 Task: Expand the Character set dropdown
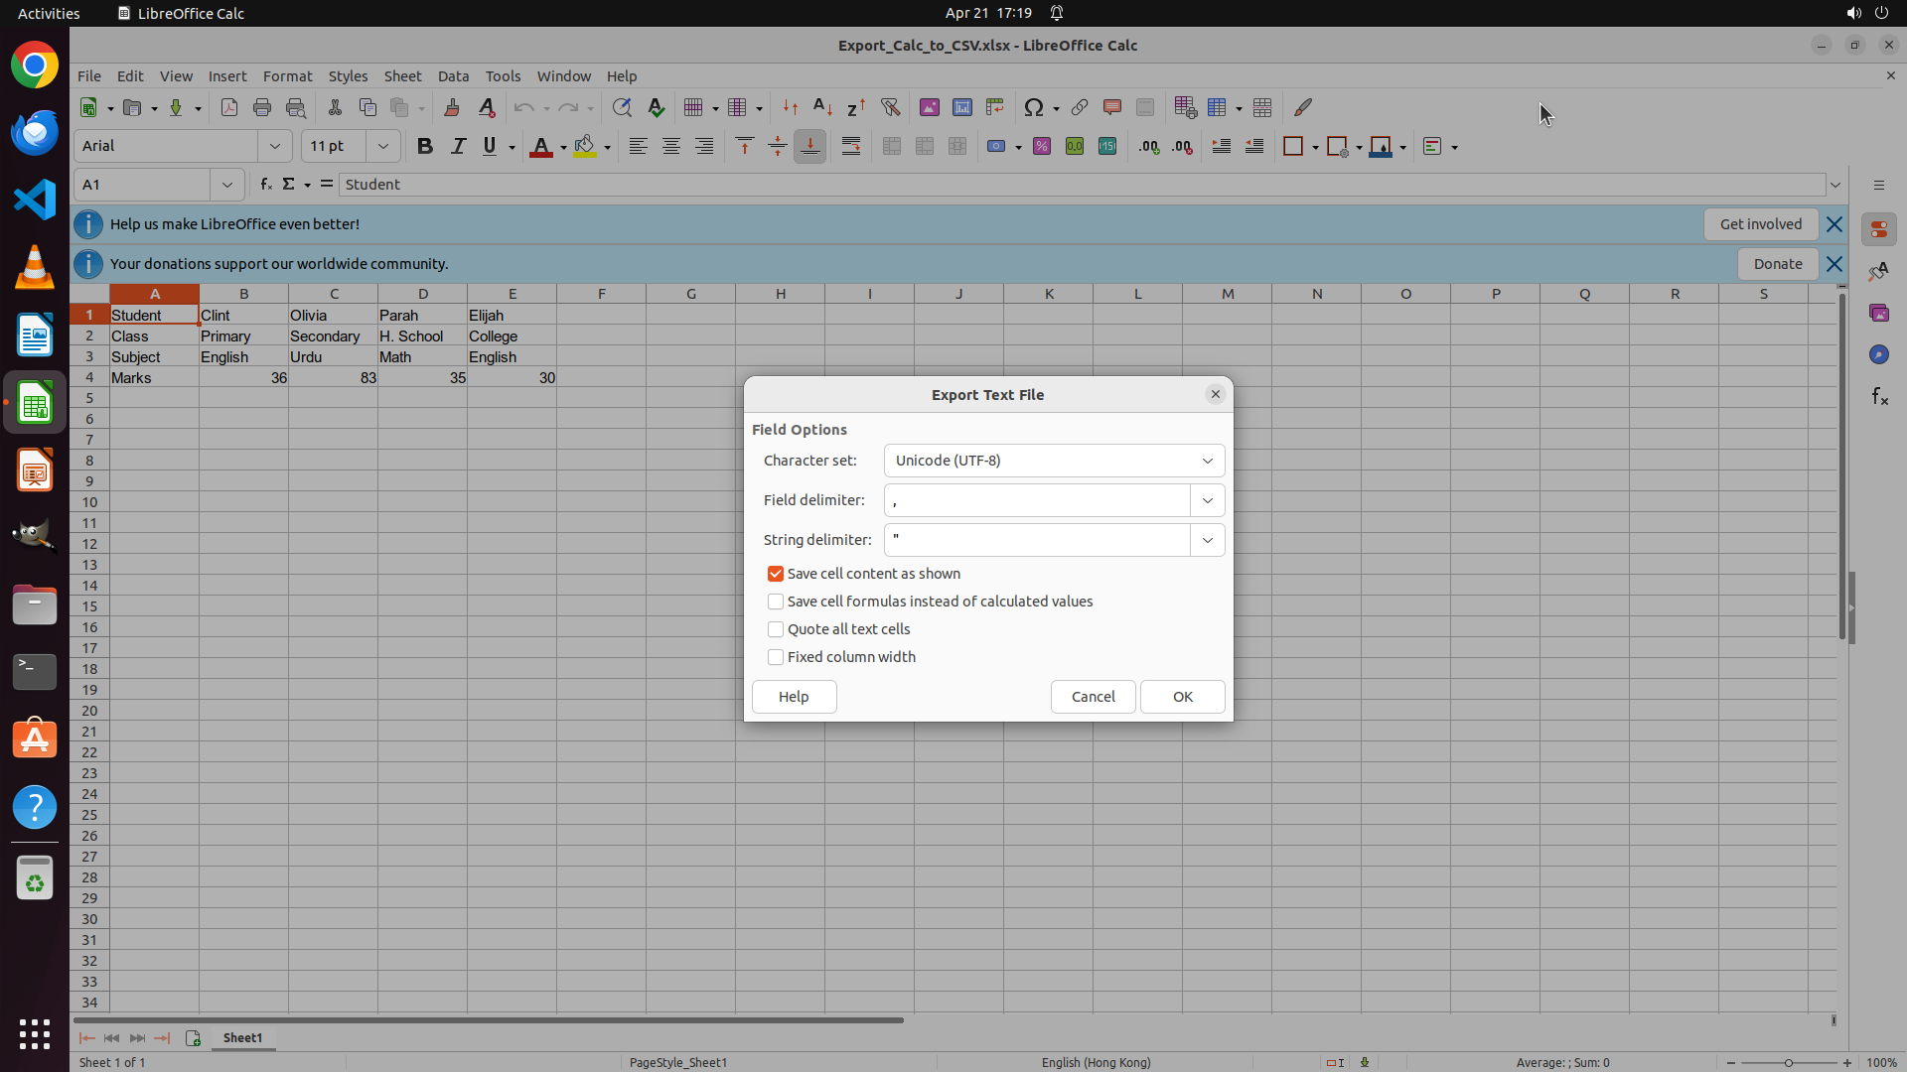pos(1054,461)
